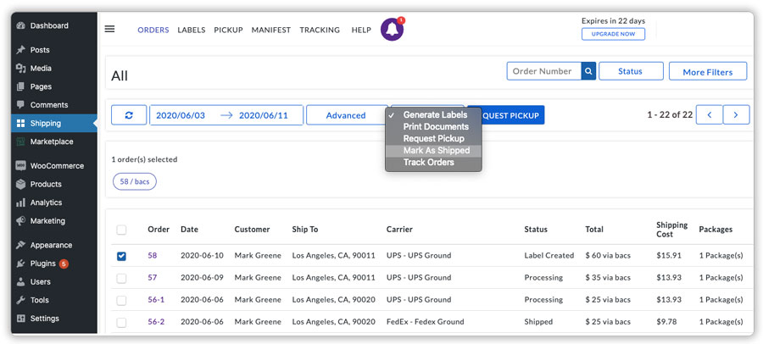
Task: Select Mark As Shipped option
Action: point(433,150)
